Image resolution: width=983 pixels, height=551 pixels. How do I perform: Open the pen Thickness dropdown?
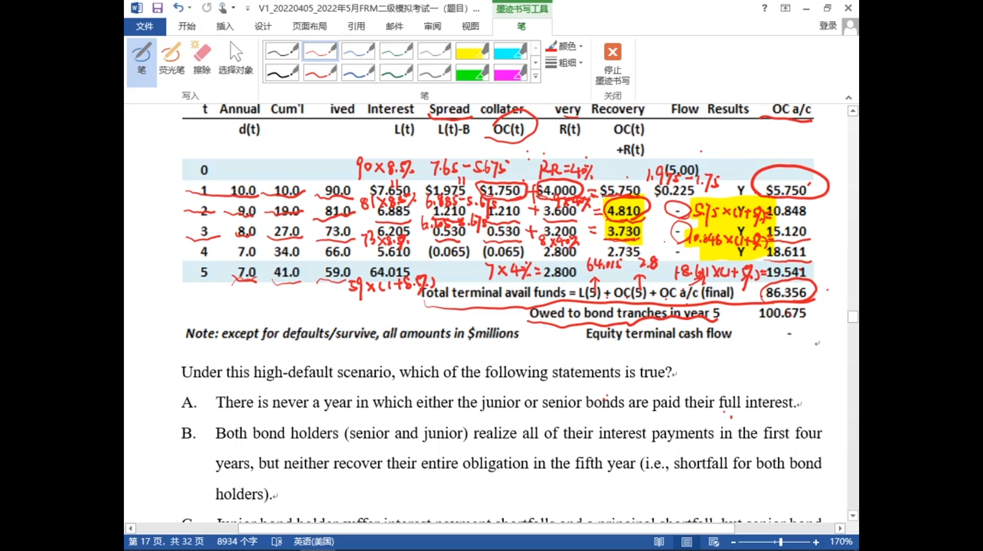[x=566, y=63]
